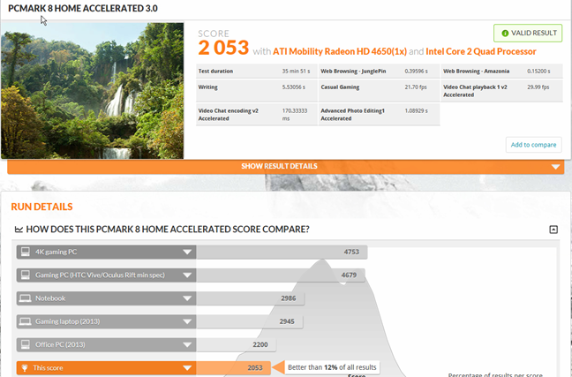The image size is (572, 377).
Task: Click the Add to compare button
Action: 533,145
